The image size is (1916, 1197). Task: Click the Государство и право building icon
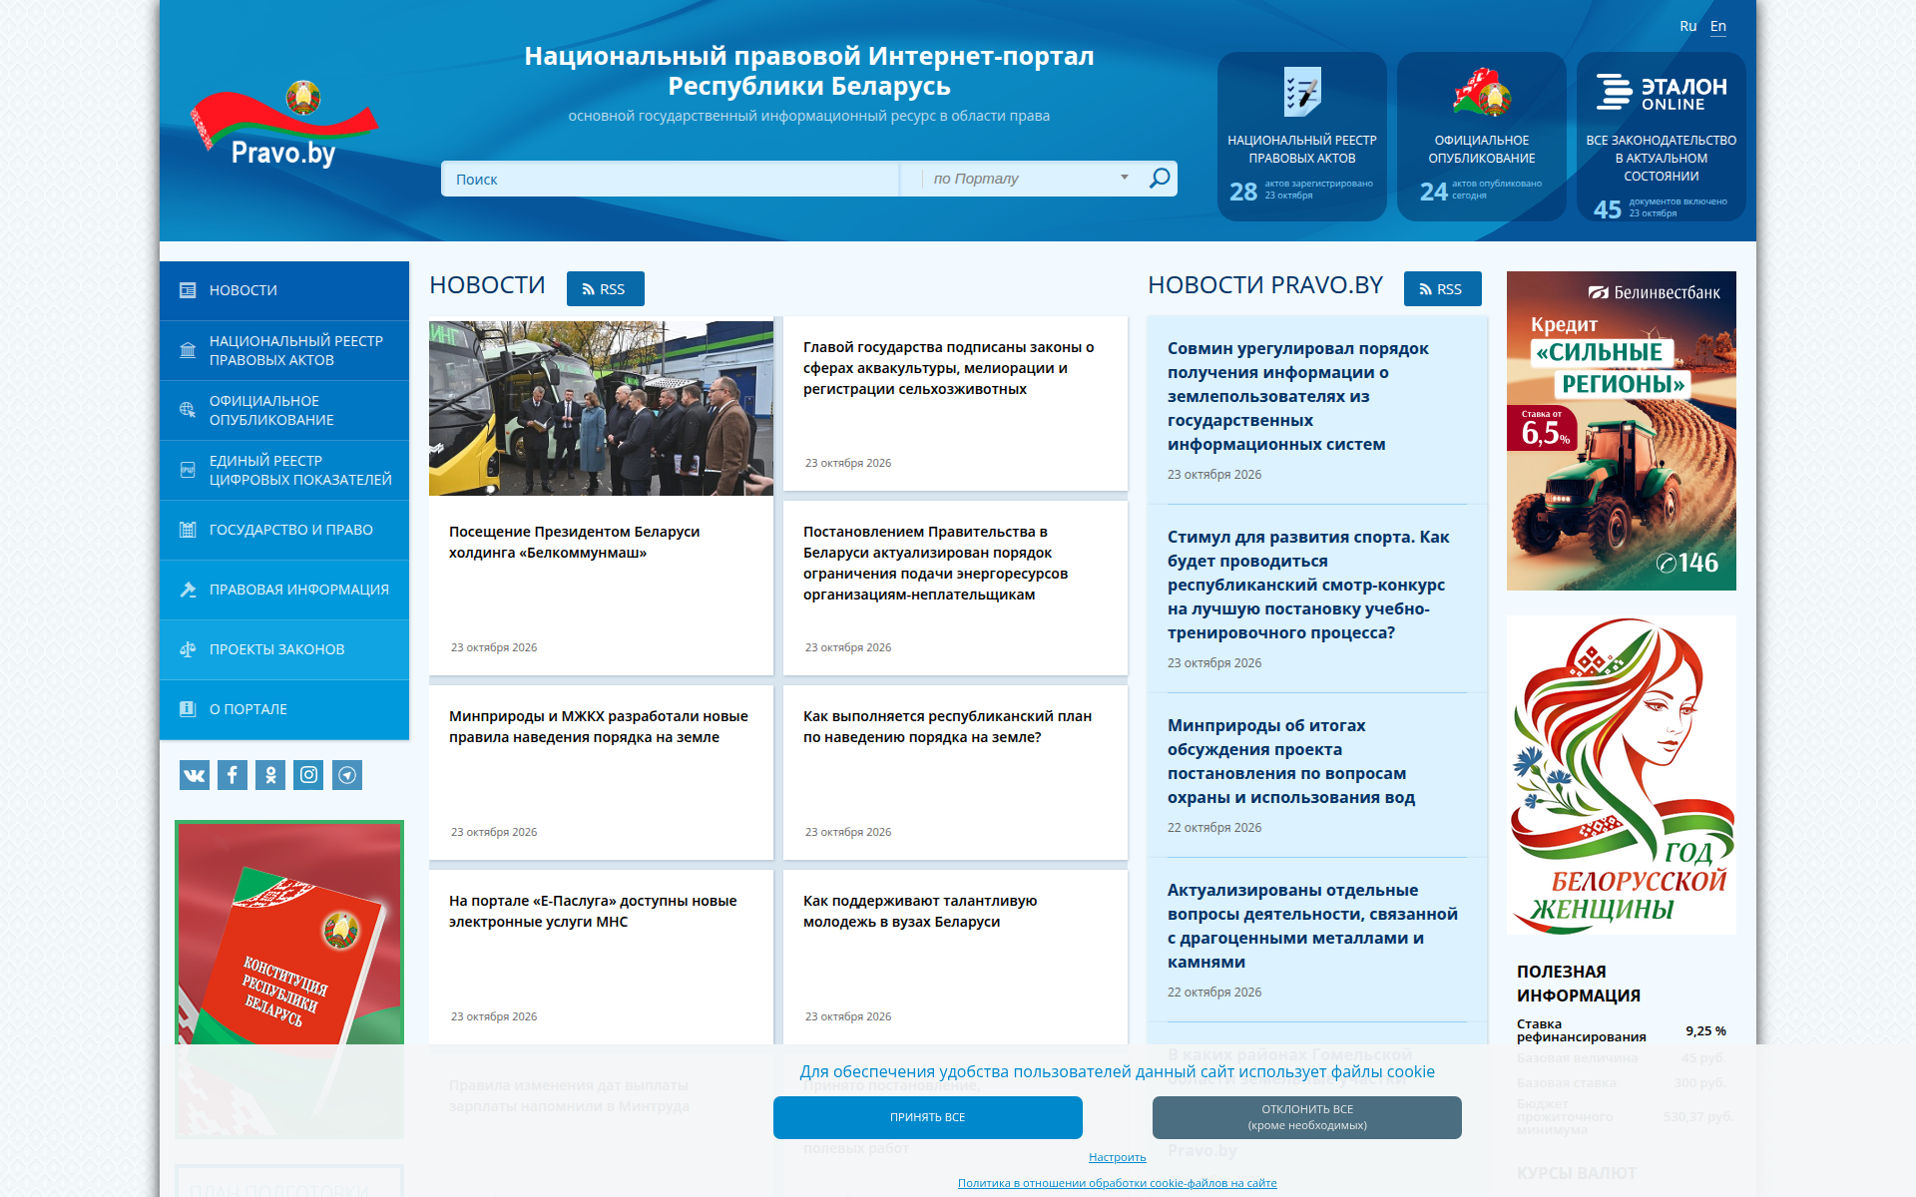coord(188,530)
